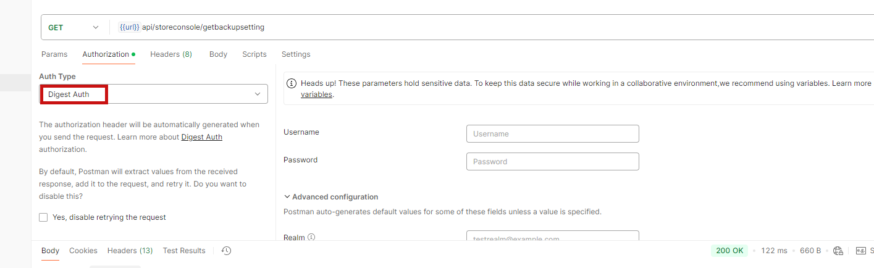The width and height of the screenshot is (874, 268).
Task: Switch to the Params tab
Action: click(x=54, y=54)
